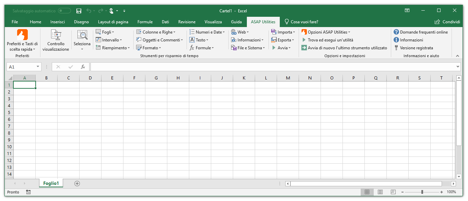Open the Avvia menu

click(281, 48)
